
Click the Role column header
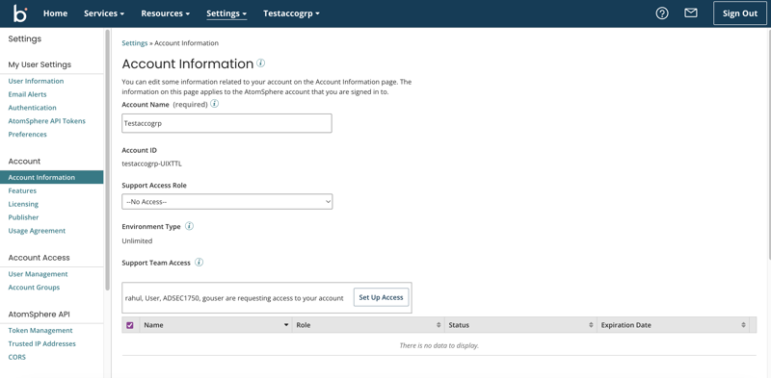point(368,325)
